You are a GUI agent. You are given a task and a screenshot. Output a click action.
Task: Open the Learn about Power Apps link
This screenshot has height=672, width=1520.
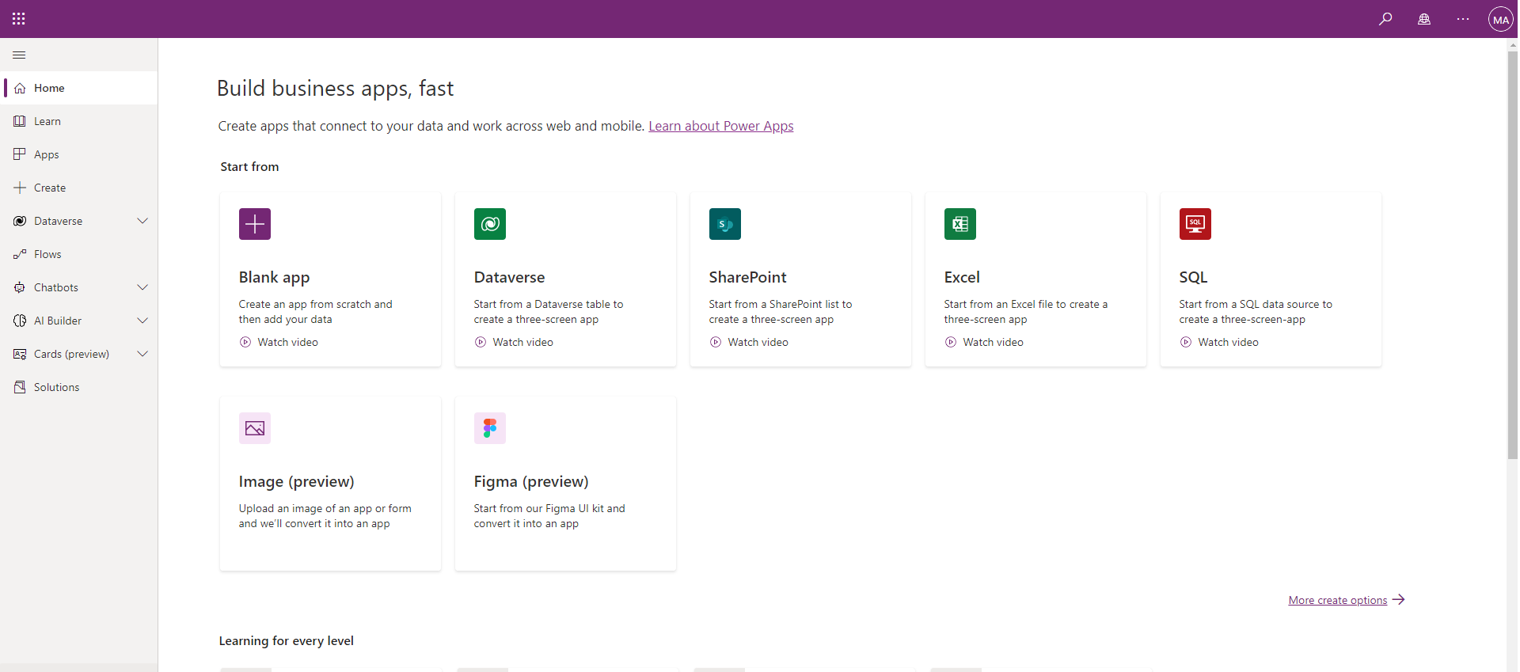coord(720,126)
